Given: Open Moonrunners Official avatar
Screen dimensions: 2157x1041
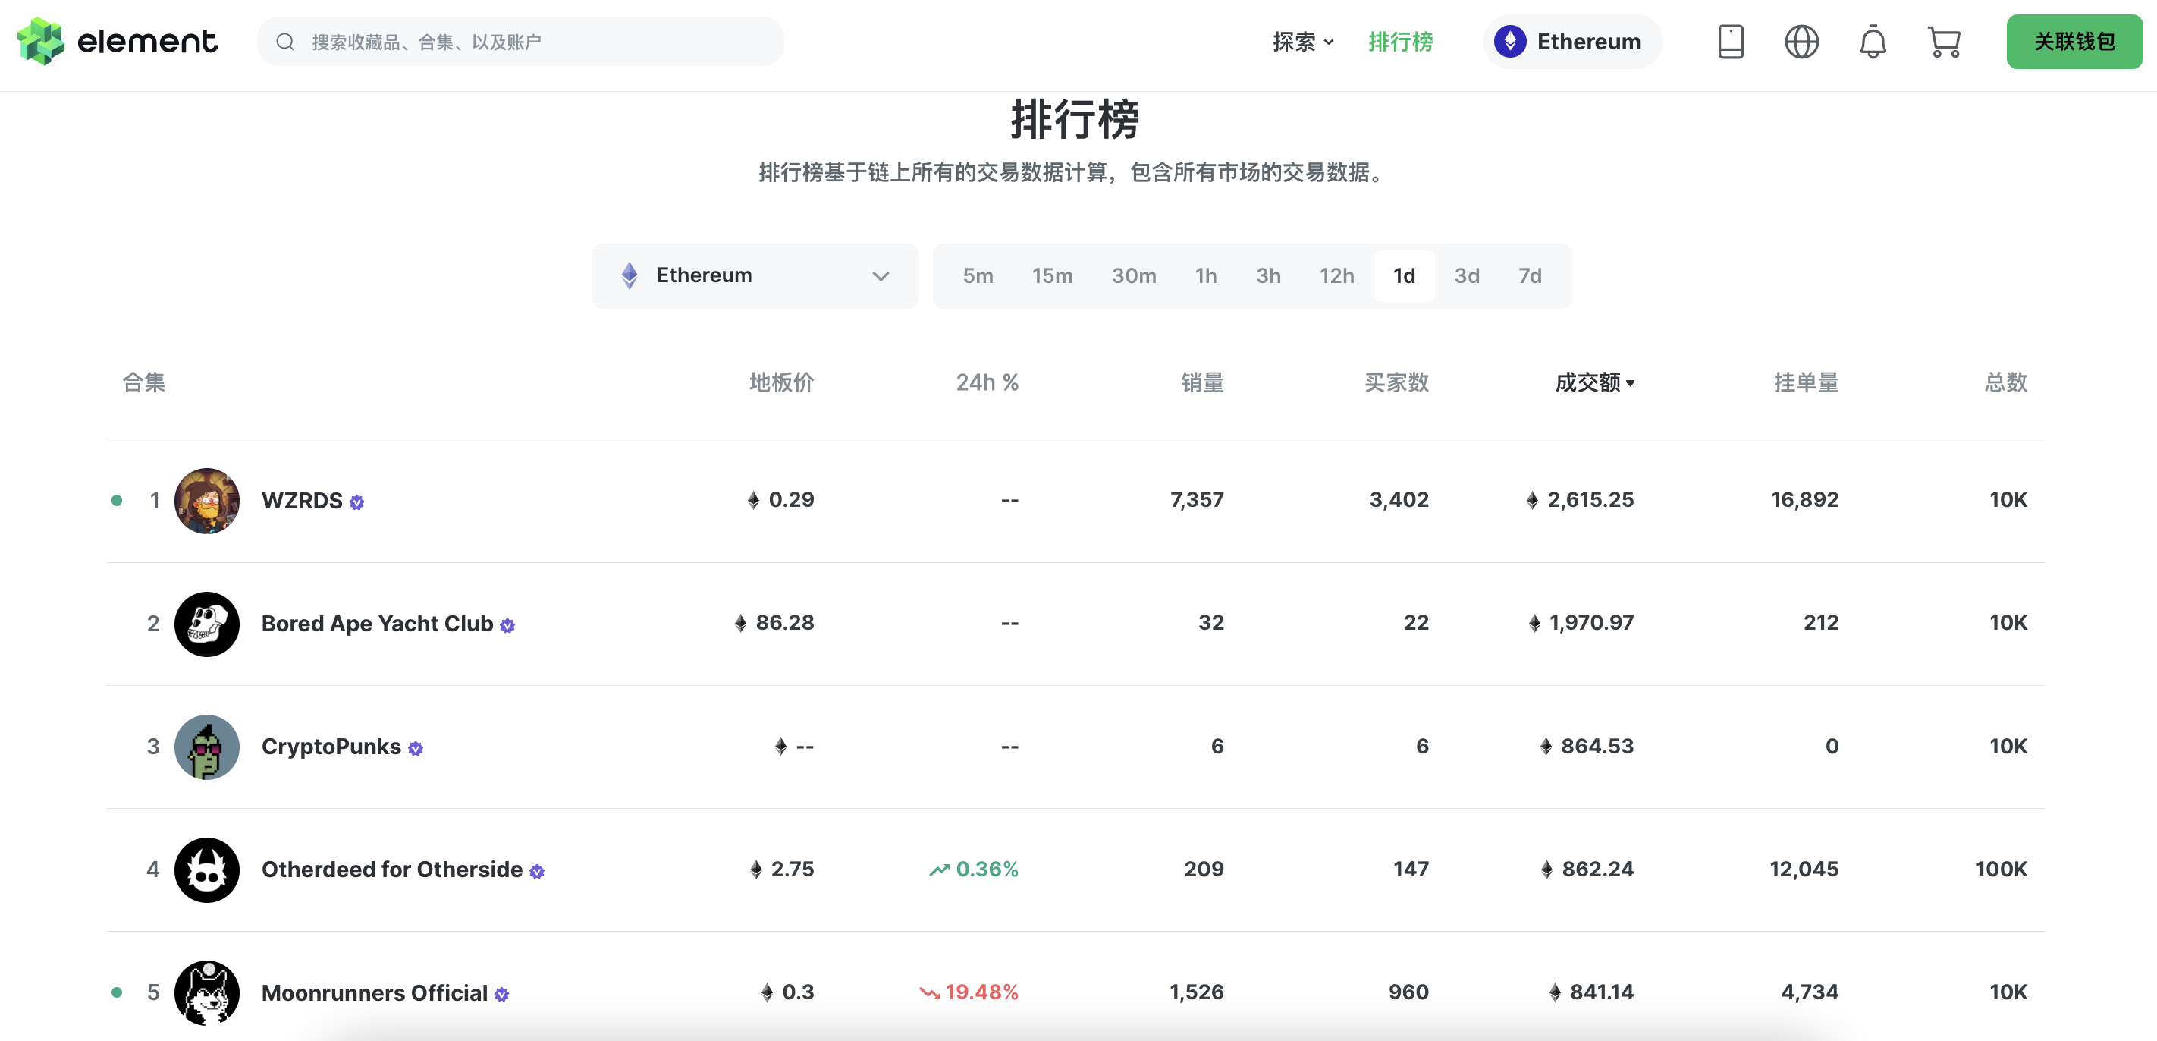Looking at the screenshot, I should click(207, 993).
